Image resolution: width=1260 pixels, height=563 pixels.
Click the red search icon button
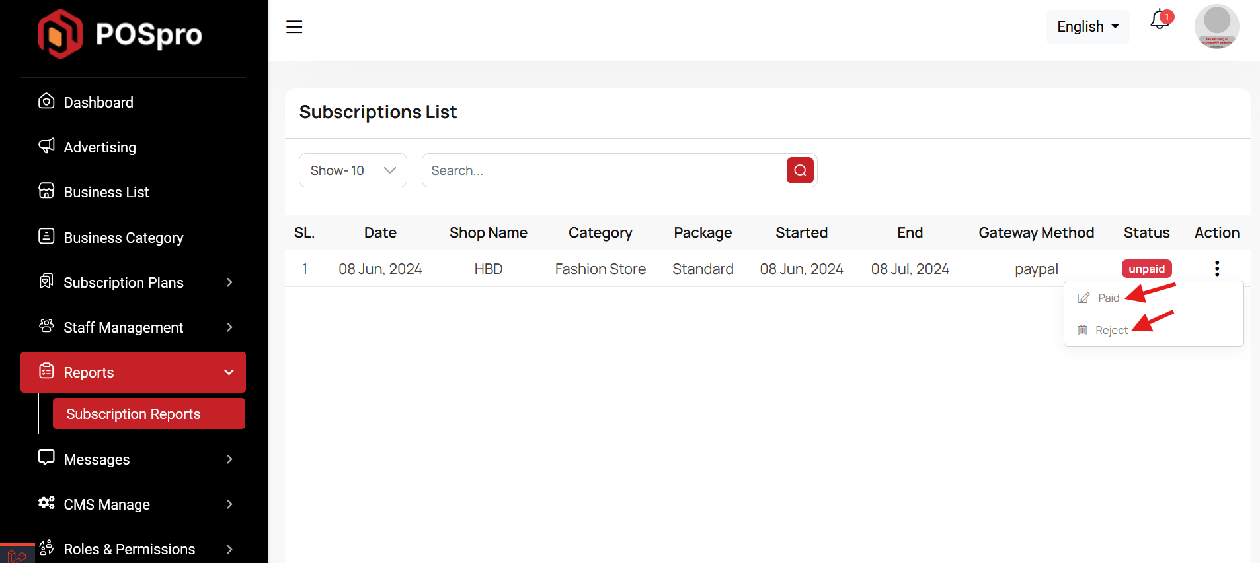click(800, 170)
